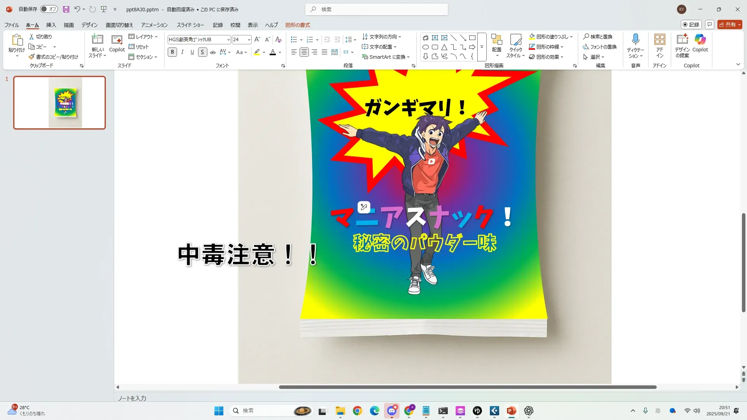This screenshot has width=747, height=420.
Task: Open the Shape Fill dropdown arrow
Action: click(571, 37)
